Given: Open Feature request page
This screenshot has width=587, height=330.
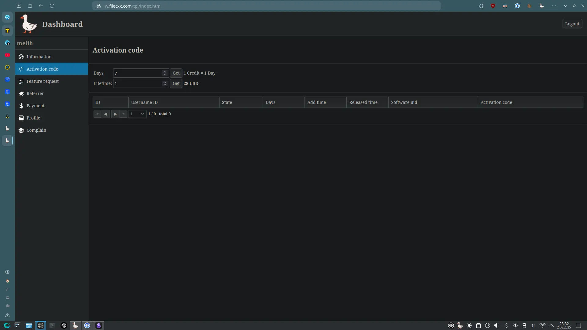Looking at the screenshot, I should pos(51,81).
